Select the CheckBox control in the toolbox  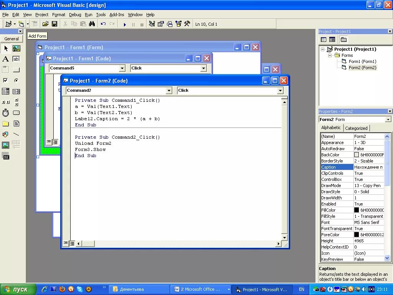6,80
